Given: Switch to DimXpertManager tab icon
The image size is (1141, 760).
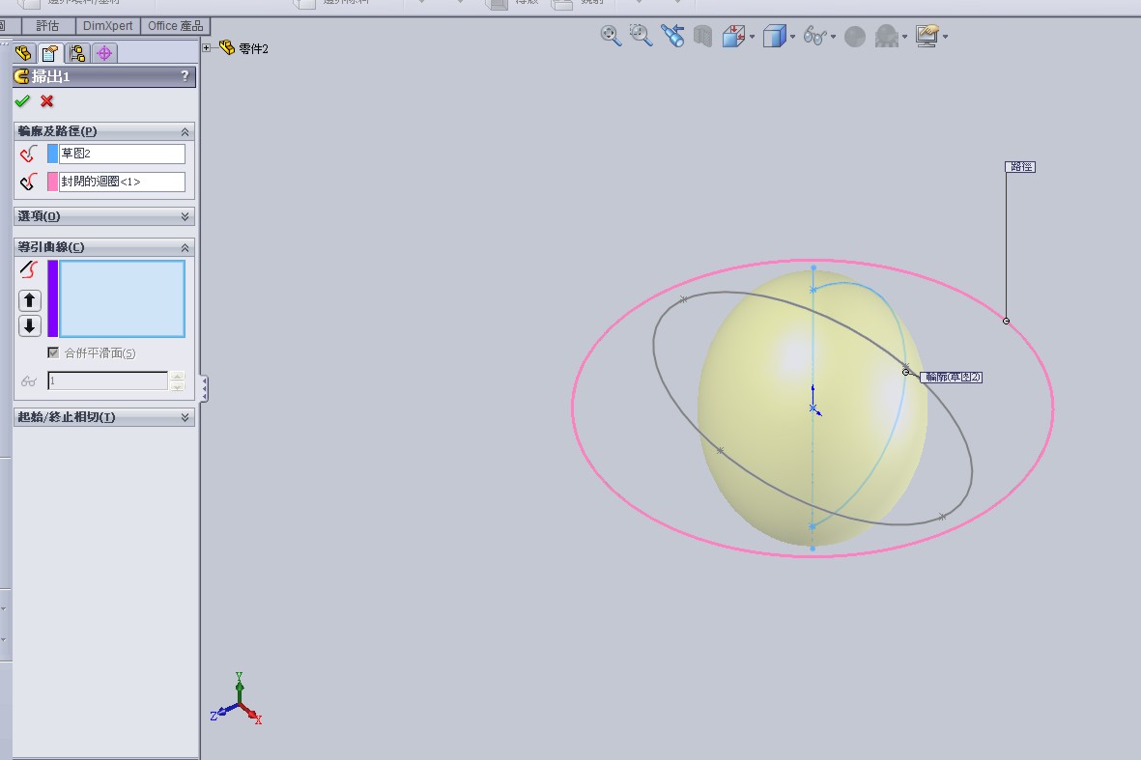Looking at the screenshot, I should (104, 53).
